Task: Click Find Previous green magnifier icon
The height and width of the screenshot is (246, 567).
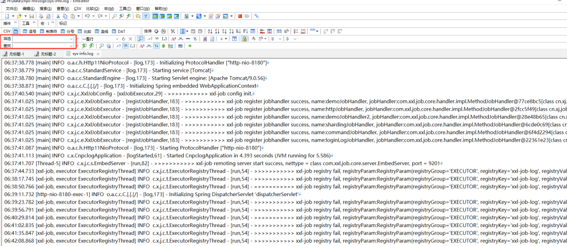Action: (x=83, y=46)
